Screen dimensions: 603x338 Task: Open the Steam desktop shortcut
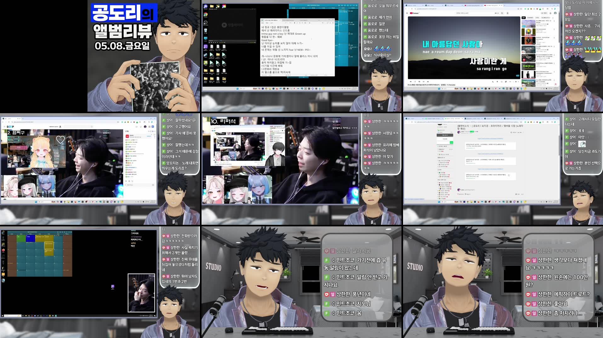(206, 55)
